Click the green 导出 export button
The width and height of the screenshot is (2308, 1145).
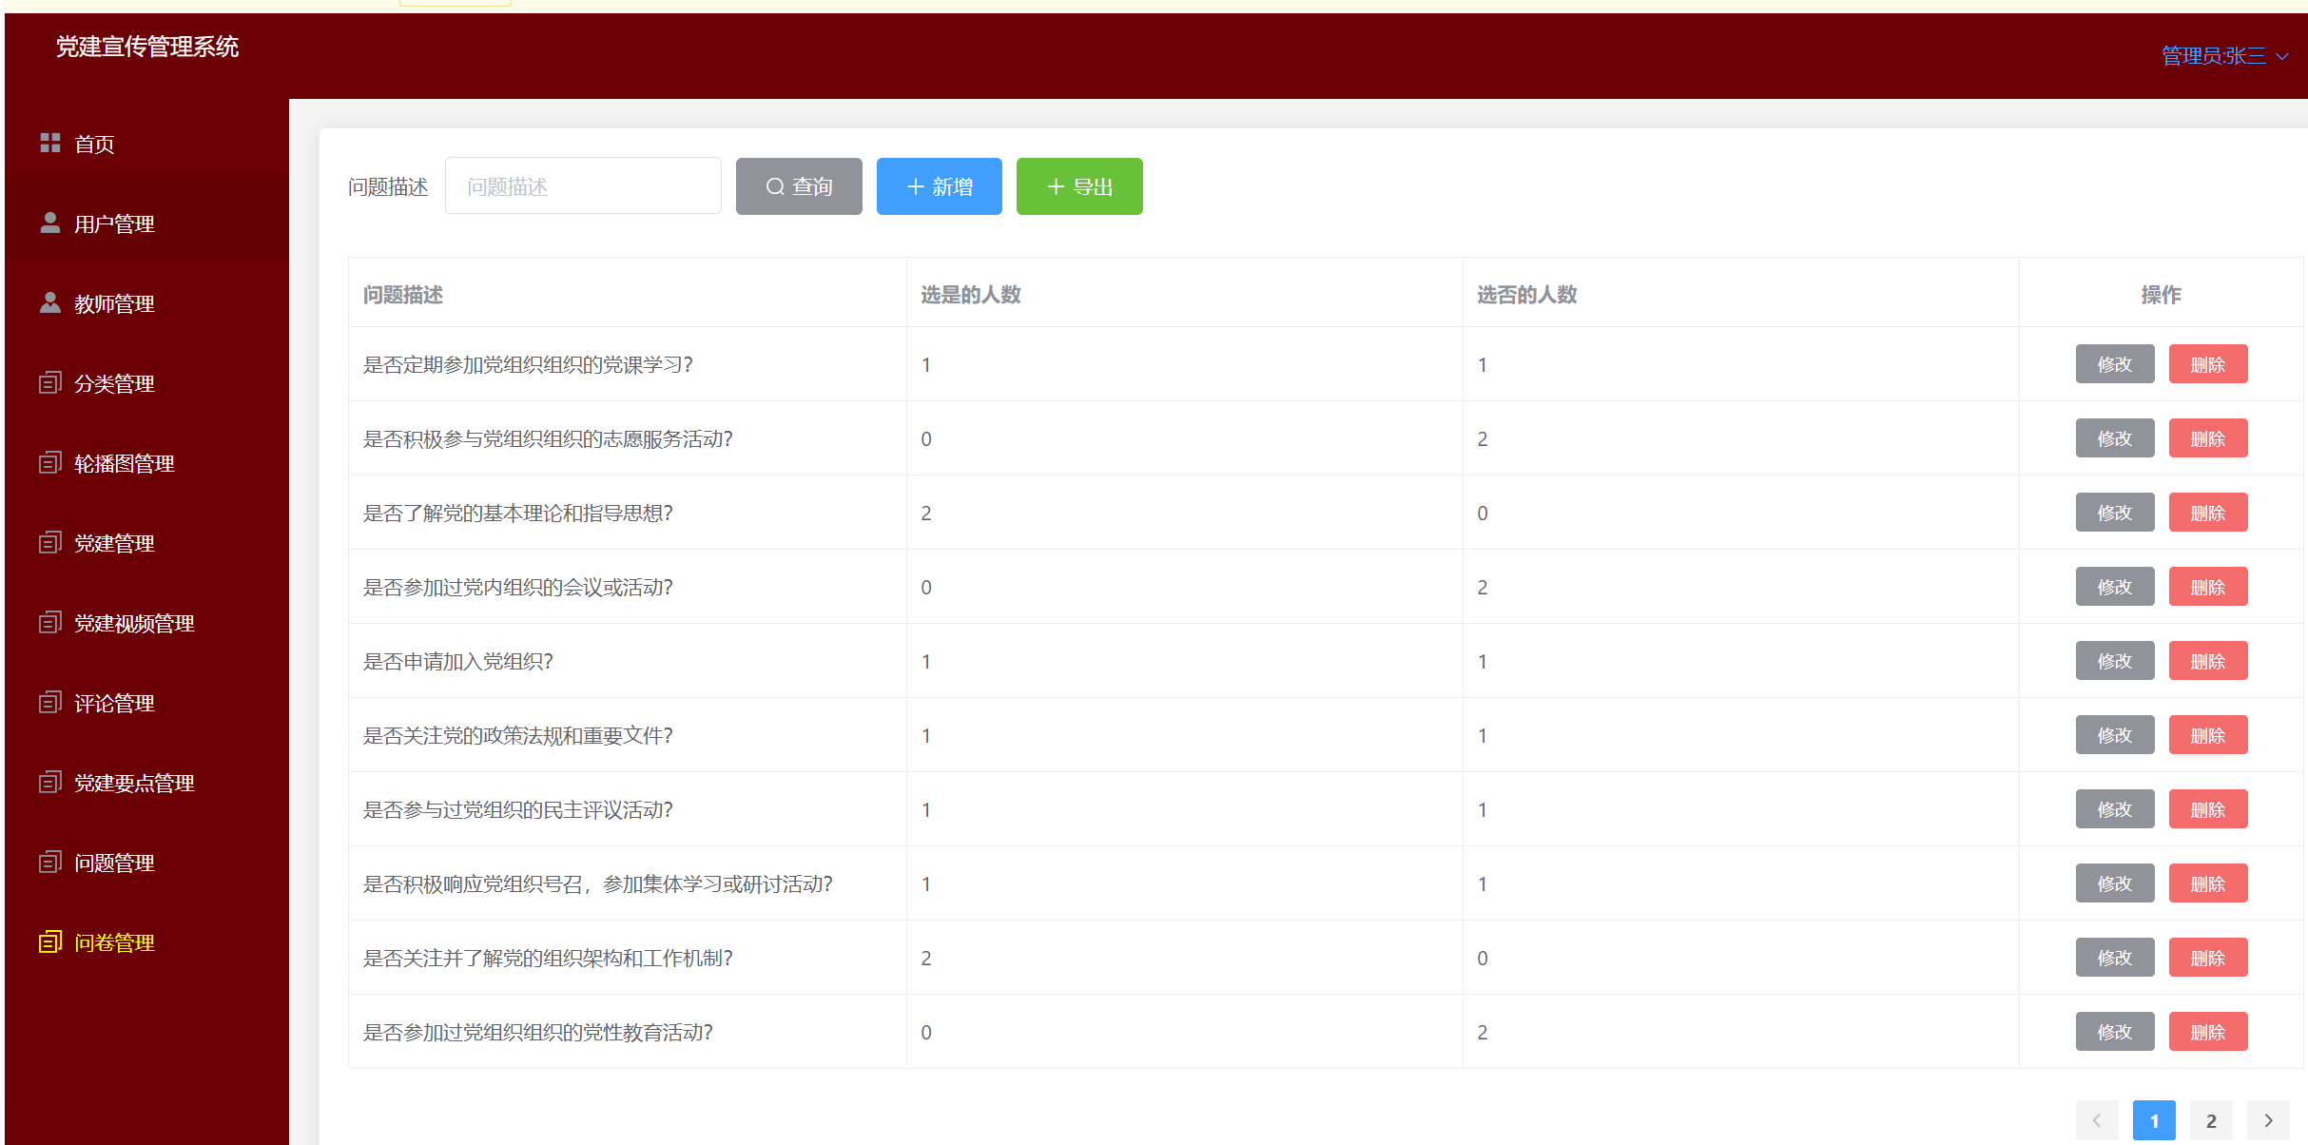(1078, 186)
